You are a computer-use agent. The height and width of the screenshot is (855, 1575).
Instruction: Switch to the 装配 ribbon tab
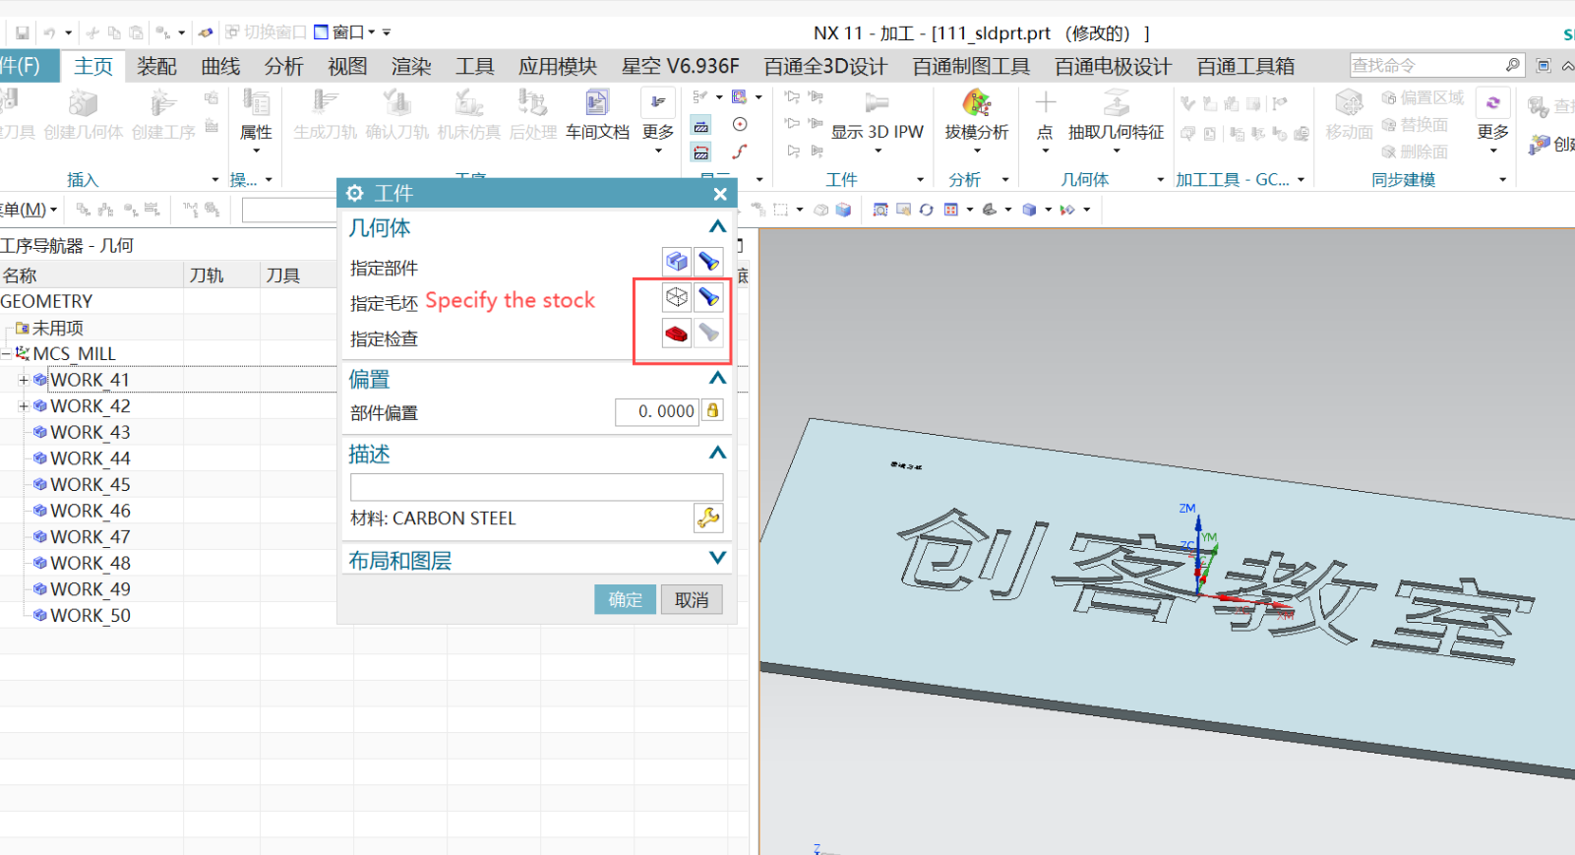click(x=156, y=66)
